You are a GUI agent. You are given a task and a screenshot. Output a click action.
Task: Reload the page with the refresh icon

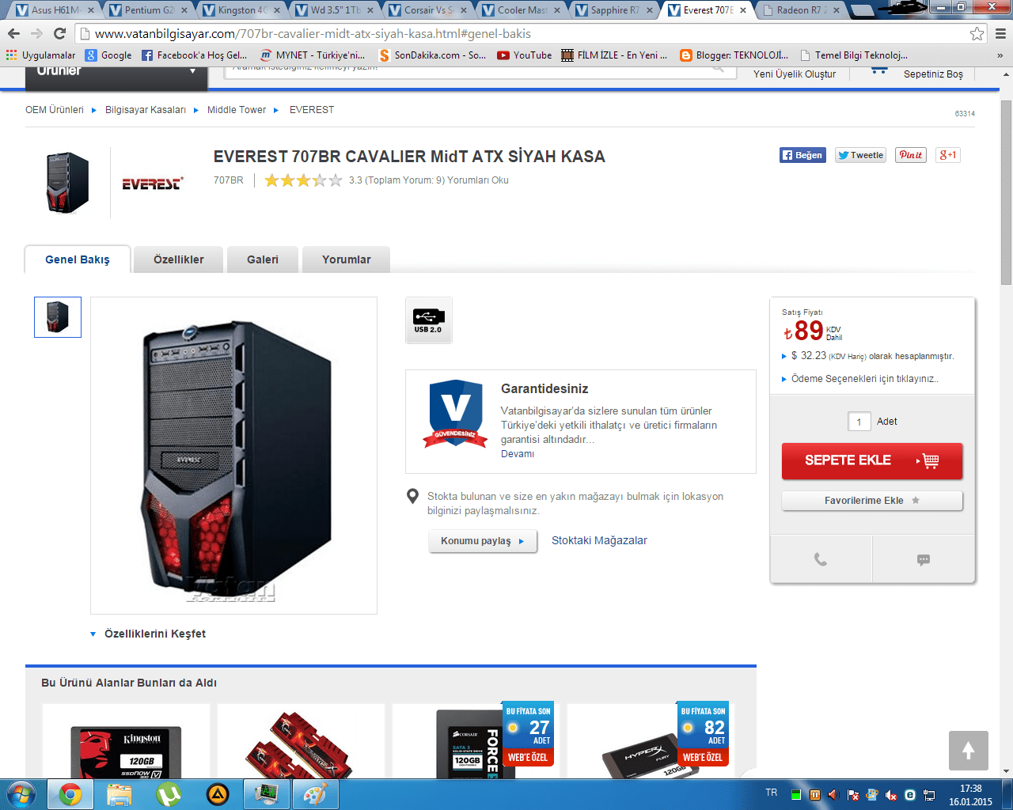59,33
